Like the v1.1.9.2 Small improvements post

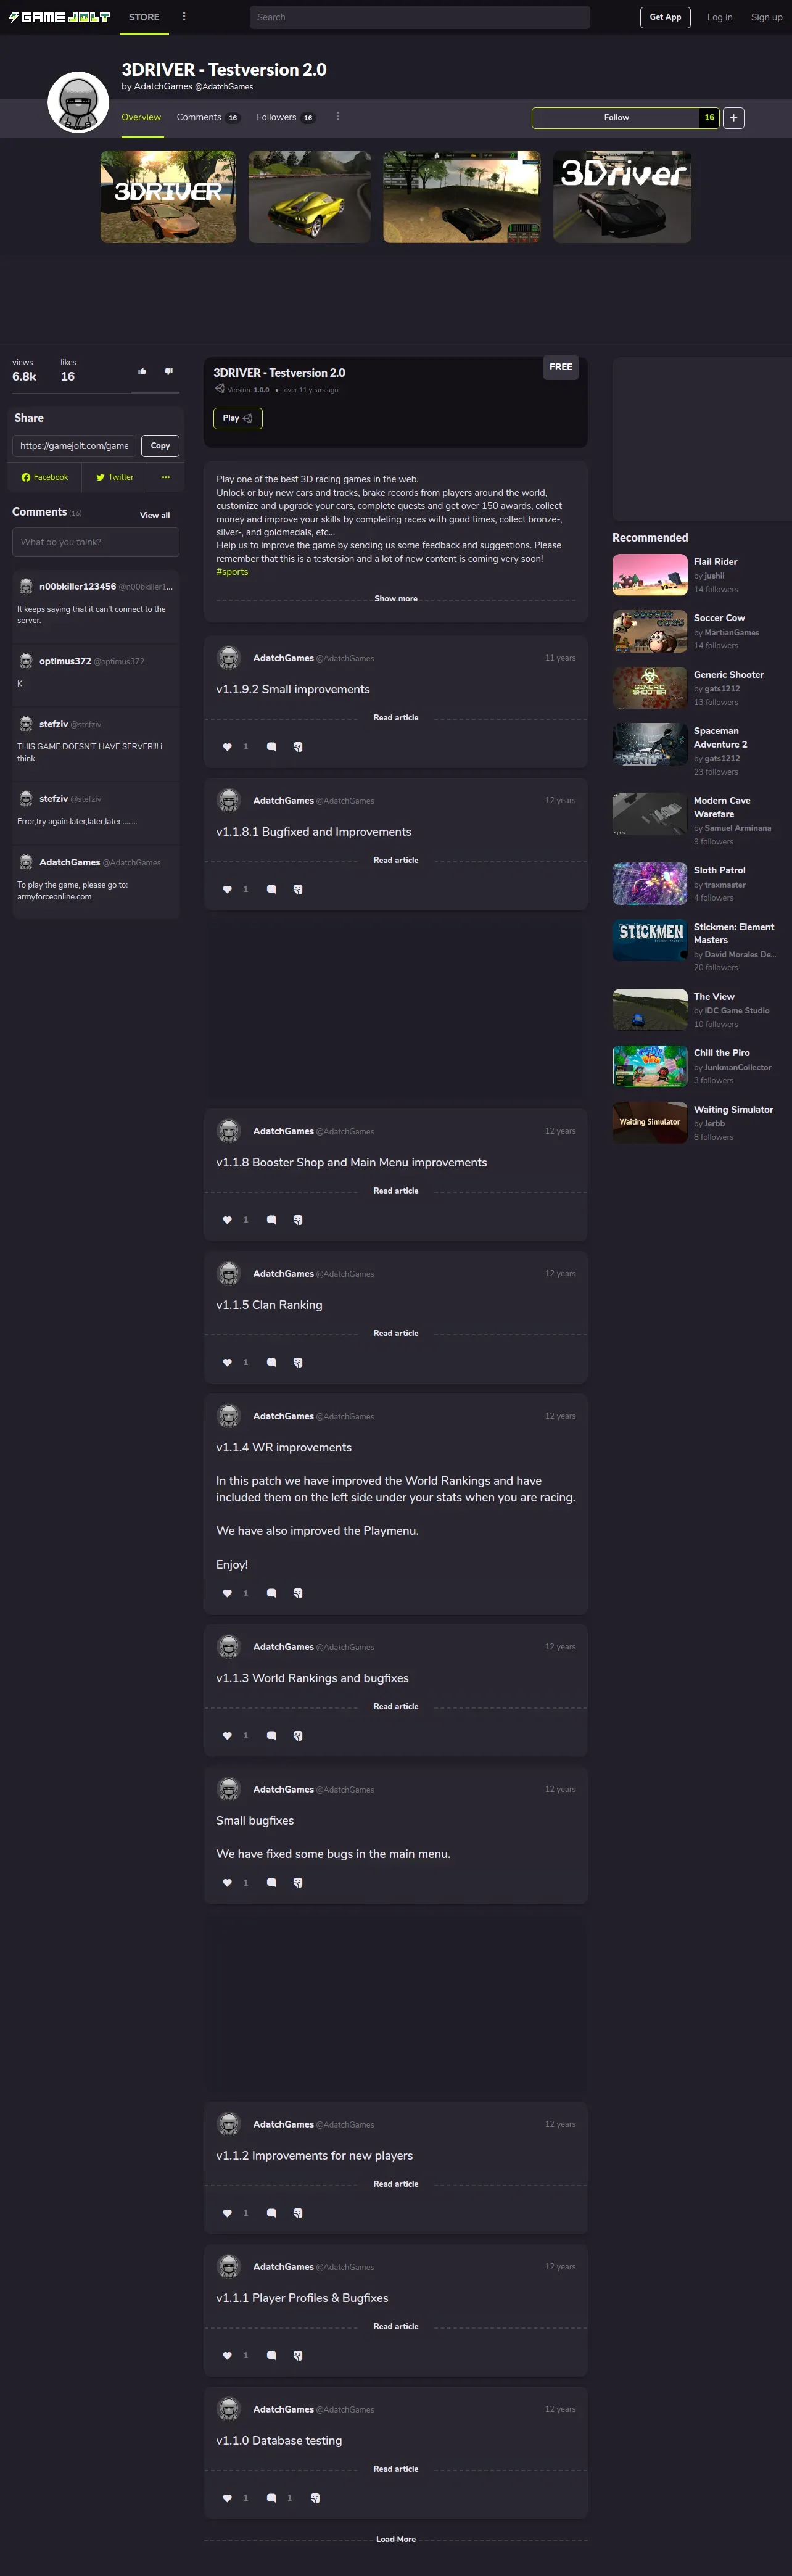pos(227,747)
